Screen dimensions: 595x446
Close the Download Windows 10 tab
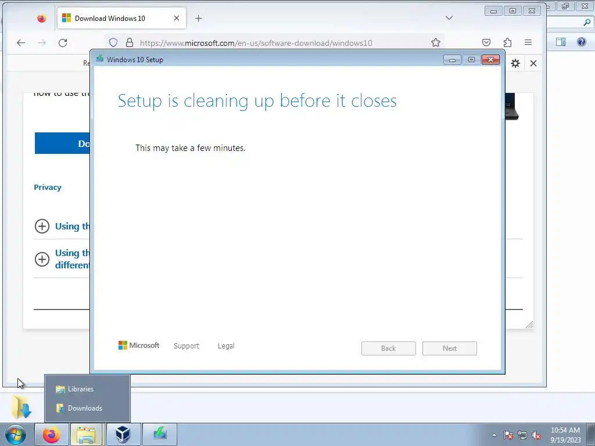177,18
